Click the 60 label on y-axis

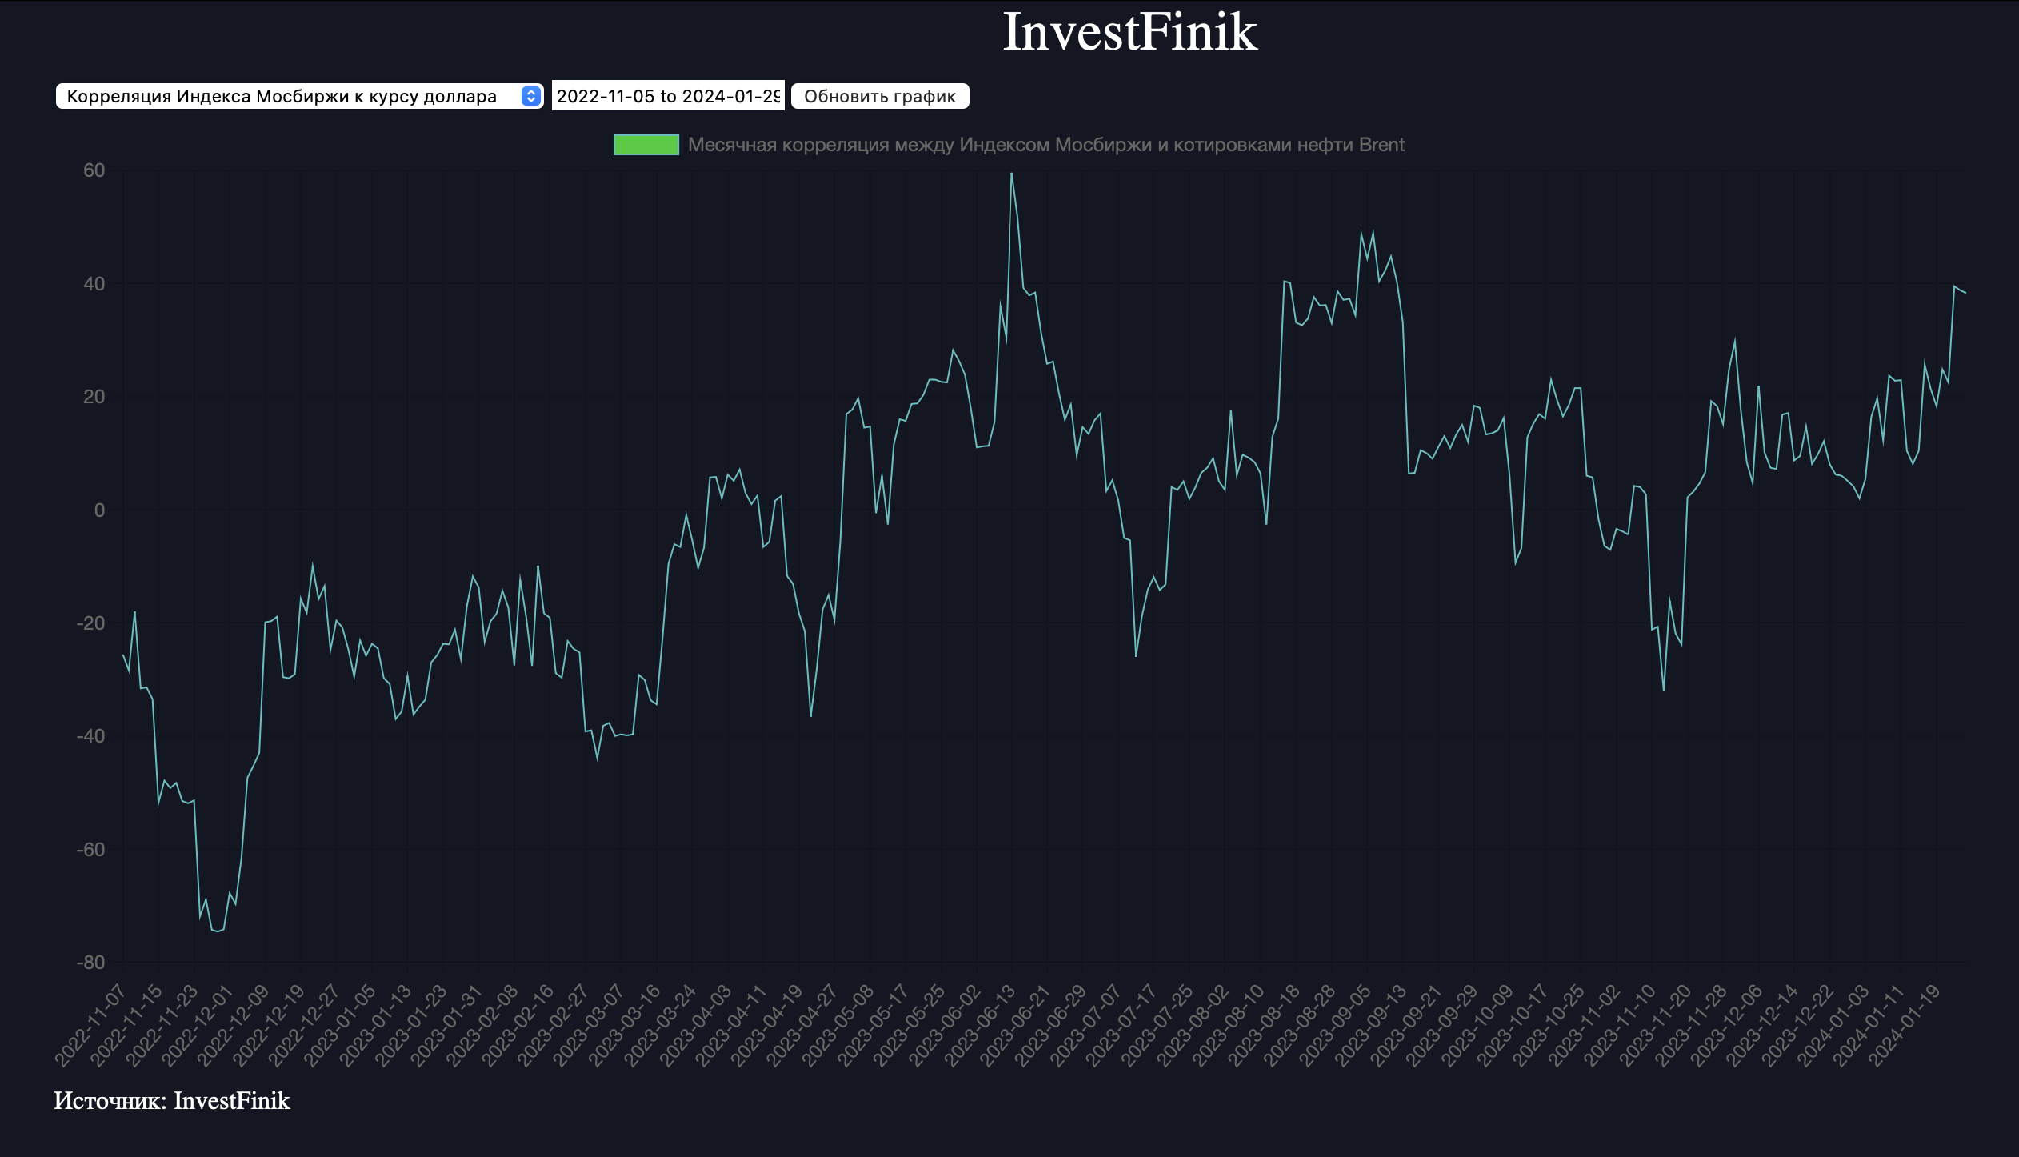[x=94, y=170]
